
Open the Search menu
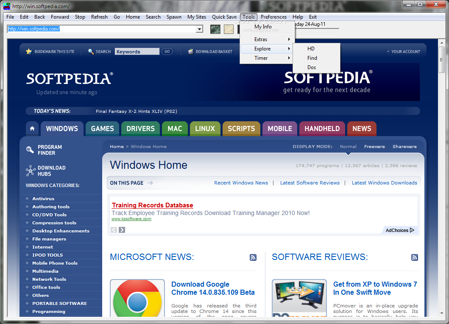coord(153,17)
